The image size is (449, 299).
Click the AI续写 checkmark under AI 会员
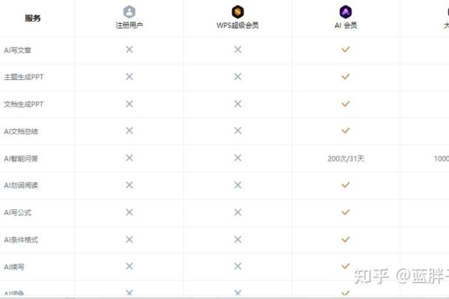click(x=346, y=266)
